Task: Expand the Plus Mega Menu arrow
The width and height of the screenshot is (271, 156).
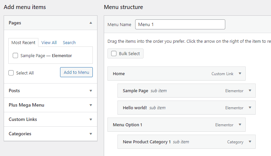Action: (x=91, y=105)
